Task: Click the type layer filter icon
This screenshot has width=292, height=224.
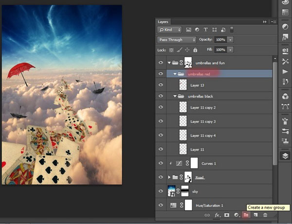Action: (x=205, y=30)
